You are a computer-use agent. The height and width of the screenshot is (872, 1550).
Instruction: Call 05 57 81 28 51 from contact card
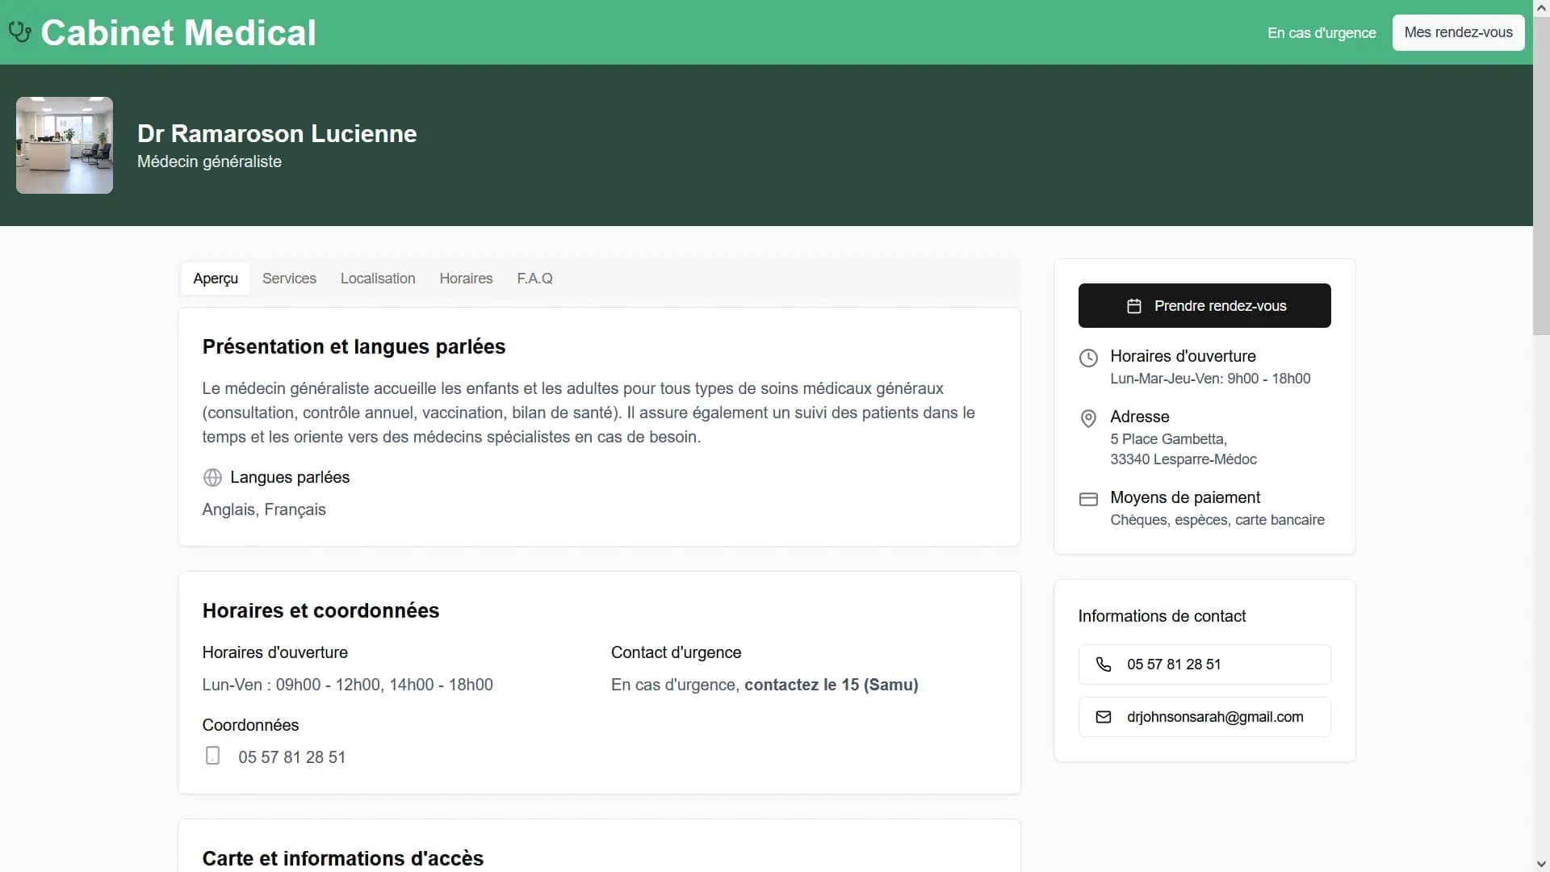(1204, 664)
